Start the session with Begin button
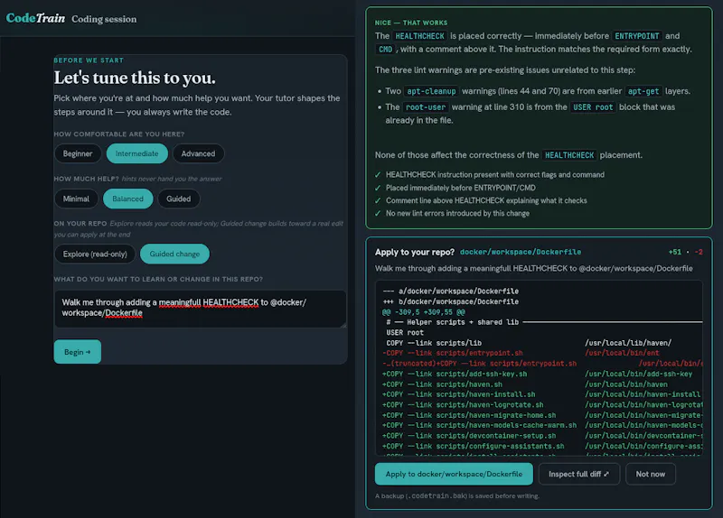 [x=78, y=352]
